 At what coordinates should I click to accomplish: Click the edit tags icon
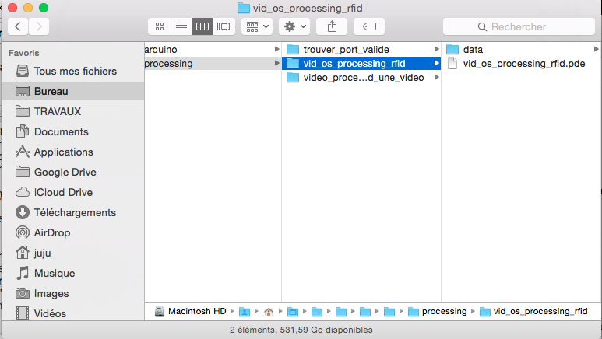369,26
